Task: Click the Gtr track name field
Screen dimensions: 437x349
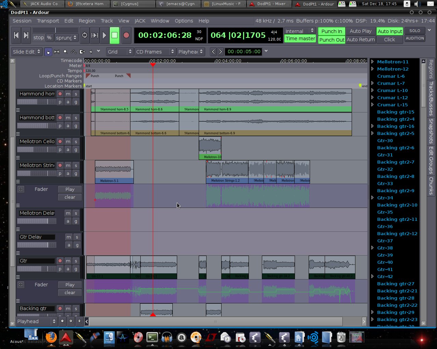Action: tap(37, 261)
